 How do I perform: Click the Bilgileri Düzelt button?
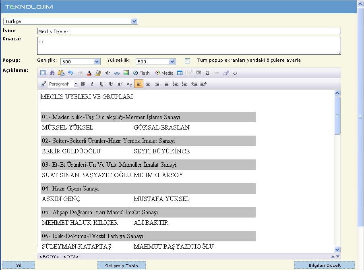coord(325,265)
